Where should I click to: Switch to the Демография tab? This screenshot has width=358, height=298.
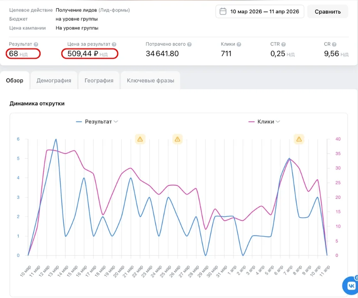[54, 80]
